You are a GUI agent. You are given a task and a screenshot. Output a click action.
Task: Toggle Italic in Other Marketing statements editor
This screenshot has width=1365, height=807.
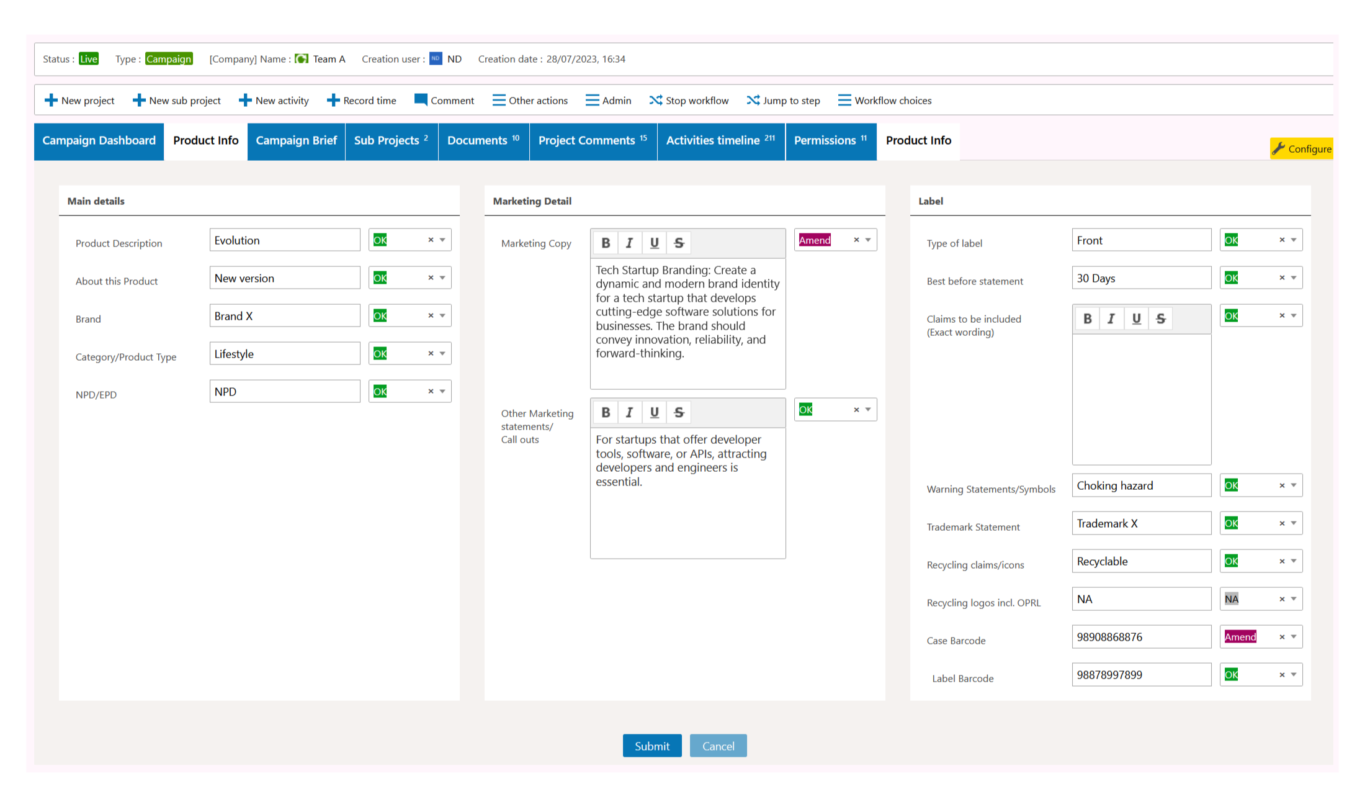click(x=629, y=412)
